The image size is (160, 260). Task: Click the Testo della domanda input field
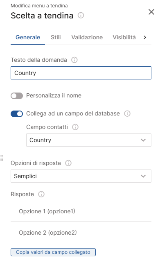tap(81, 73)
